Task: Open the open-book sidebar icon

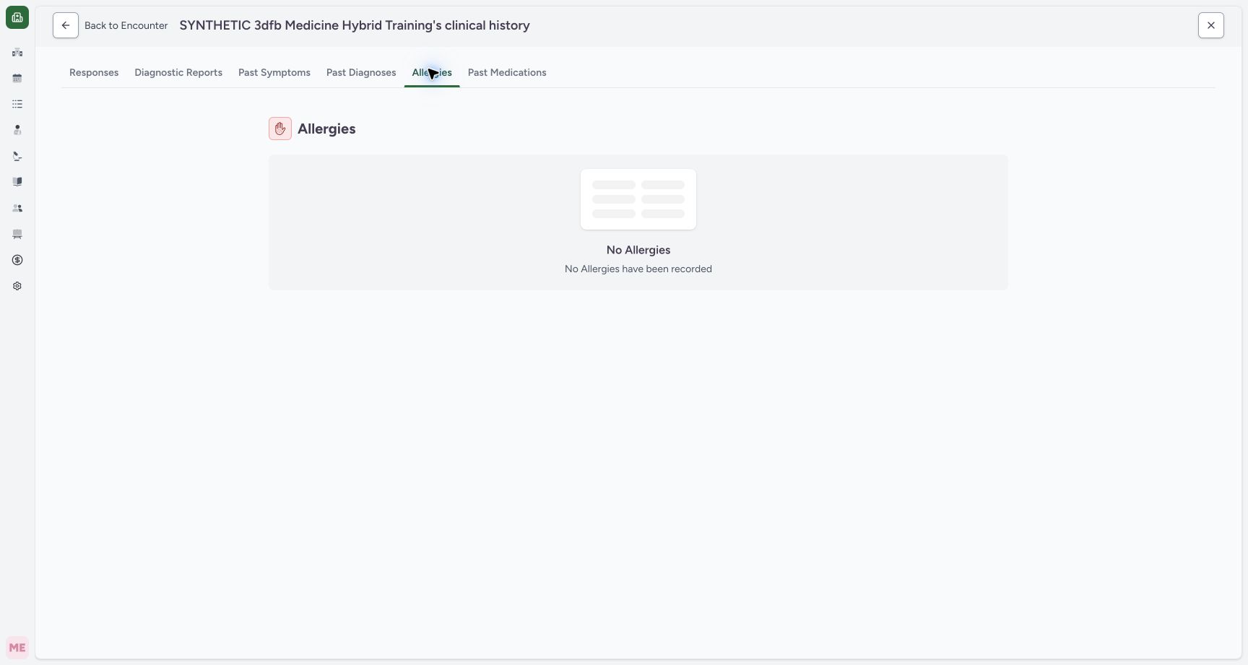Action: pyautogui.click(x=17, y=182)
